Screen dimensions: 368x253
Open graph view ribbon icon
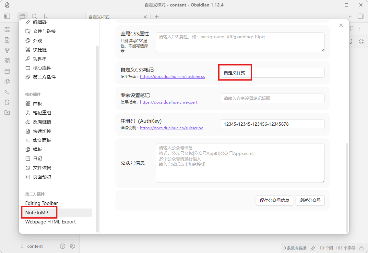point(7,50)
